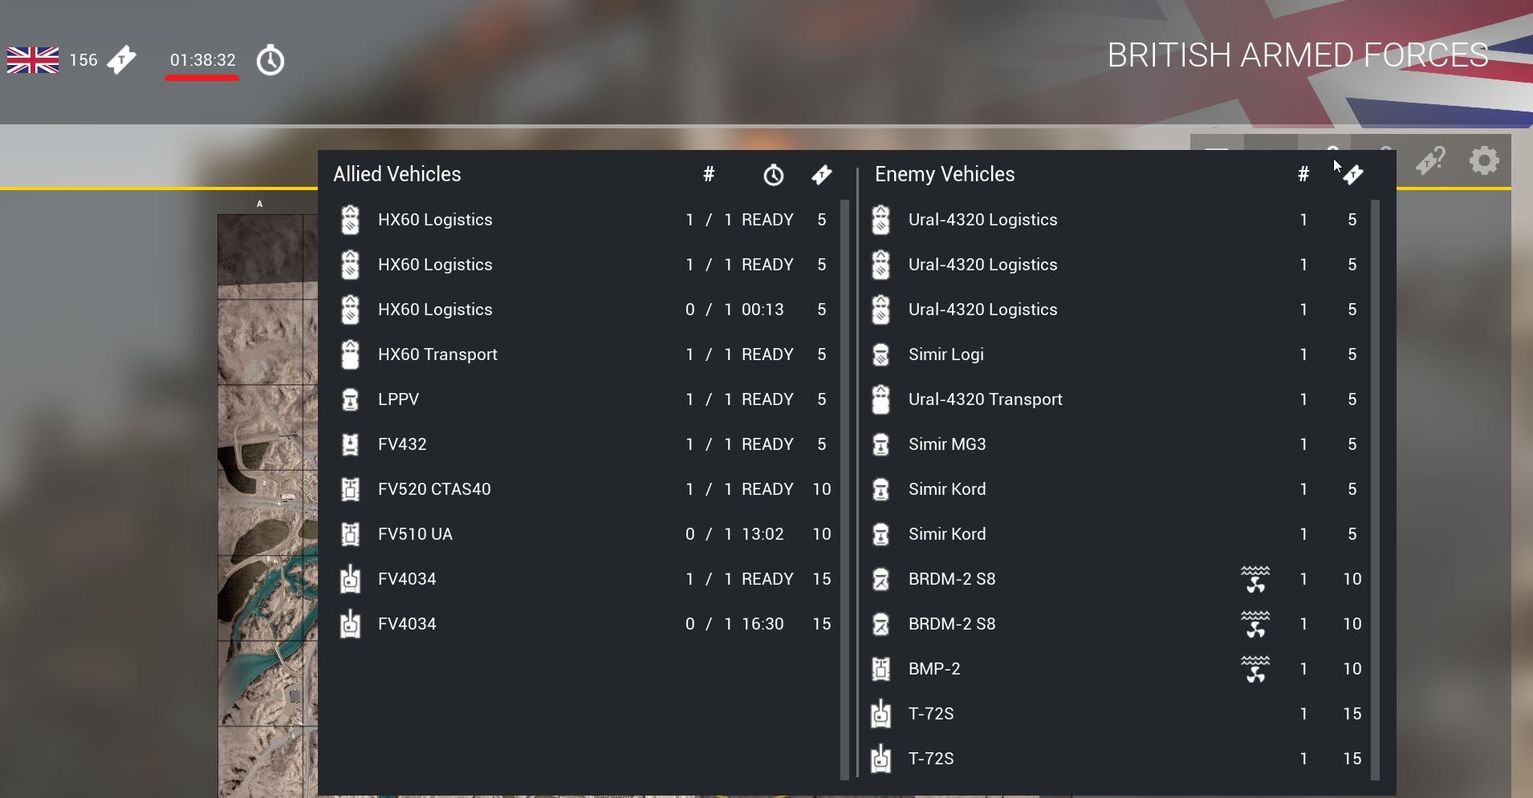Click Allied Vehicles ticket cost column icon
Image resolution: width=1533 pixels, height=798 pixels.
(x=821, y=175)
